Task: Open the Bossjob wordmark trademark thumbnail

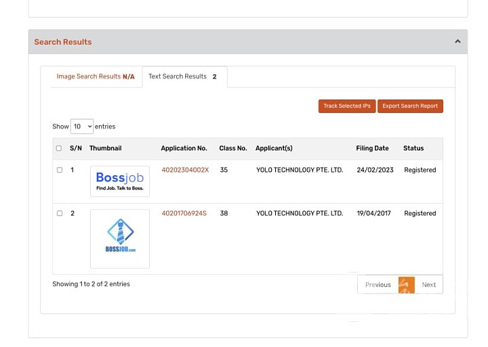Action: (x=120, y=181)
